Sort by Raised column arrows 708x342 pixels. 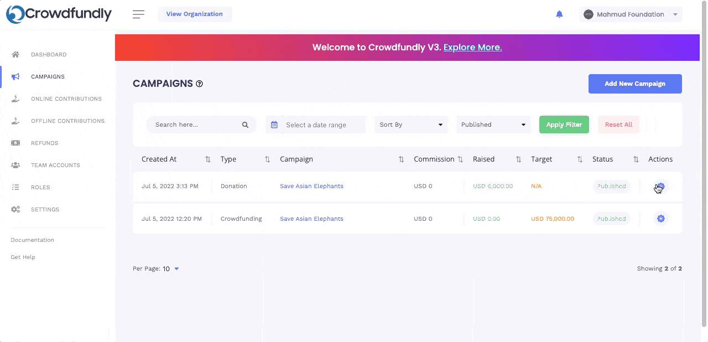point(518,159)
